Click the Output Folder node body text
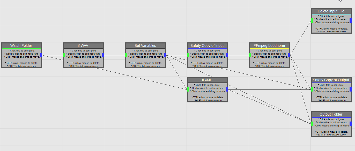 [331, 127]
